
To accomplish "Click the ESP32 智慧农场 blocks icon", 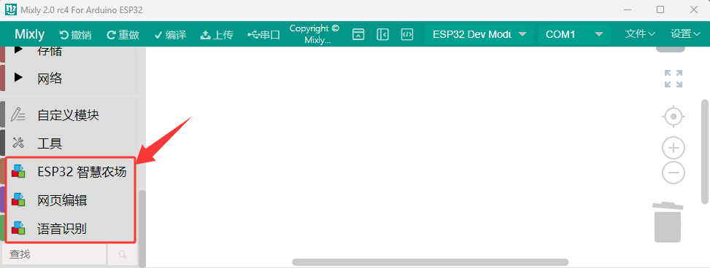I will coord(18,171).
